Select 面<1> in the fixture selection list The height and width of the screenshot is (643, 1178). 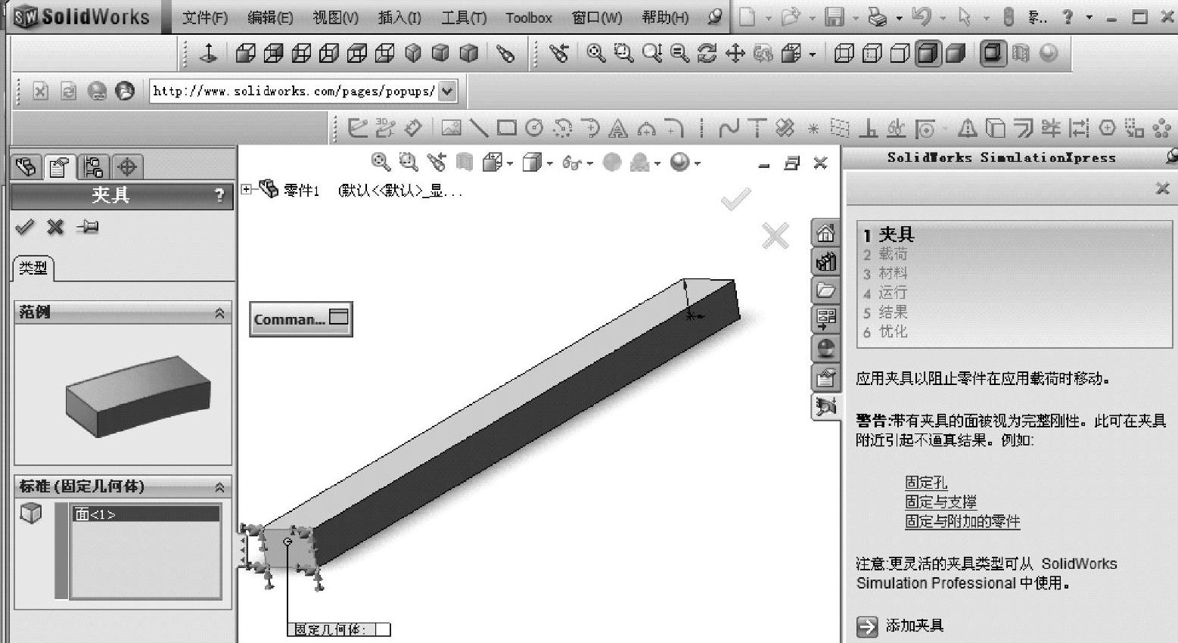[x=145, y=514]
